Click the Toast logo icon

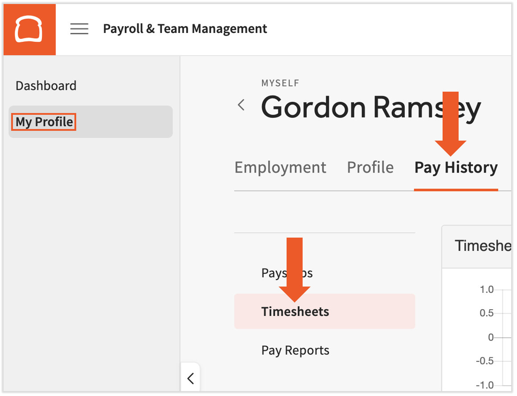pyautogui.click(x=29, y=29)
